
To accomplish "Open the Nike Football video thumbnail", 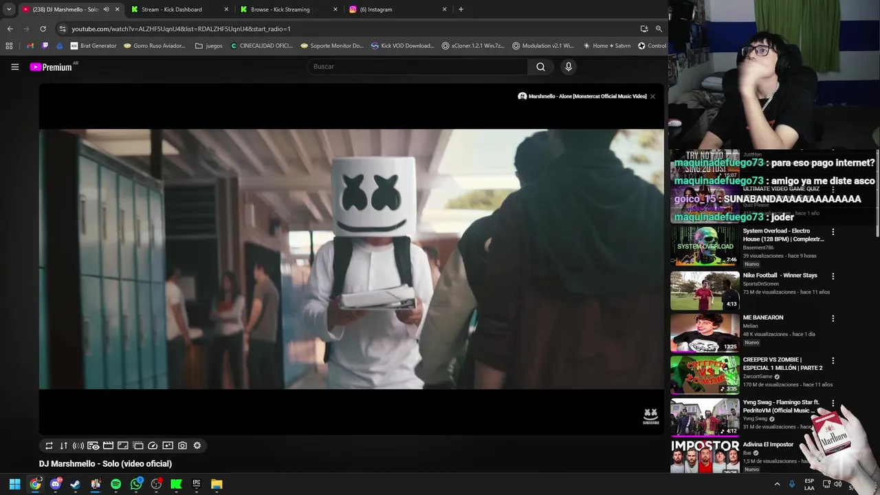I will [x=705, y=291].
